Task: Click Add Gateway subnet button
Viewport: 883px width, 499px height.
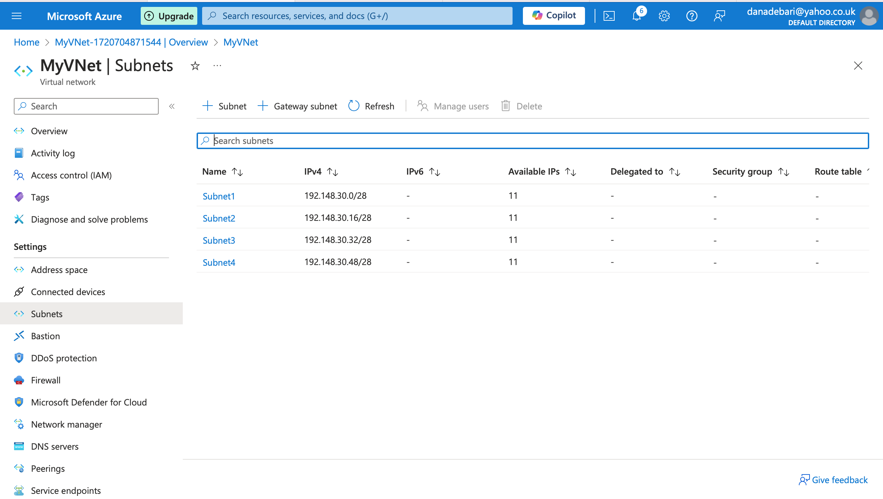Action: 298,106
